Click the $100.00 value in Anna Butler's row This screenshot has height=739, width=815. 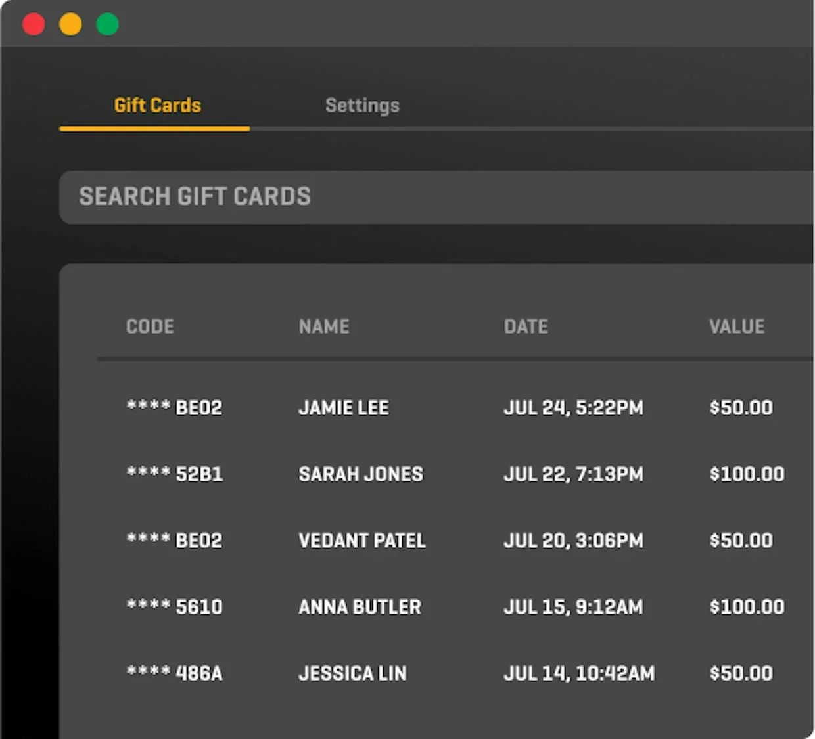(747, 607)
